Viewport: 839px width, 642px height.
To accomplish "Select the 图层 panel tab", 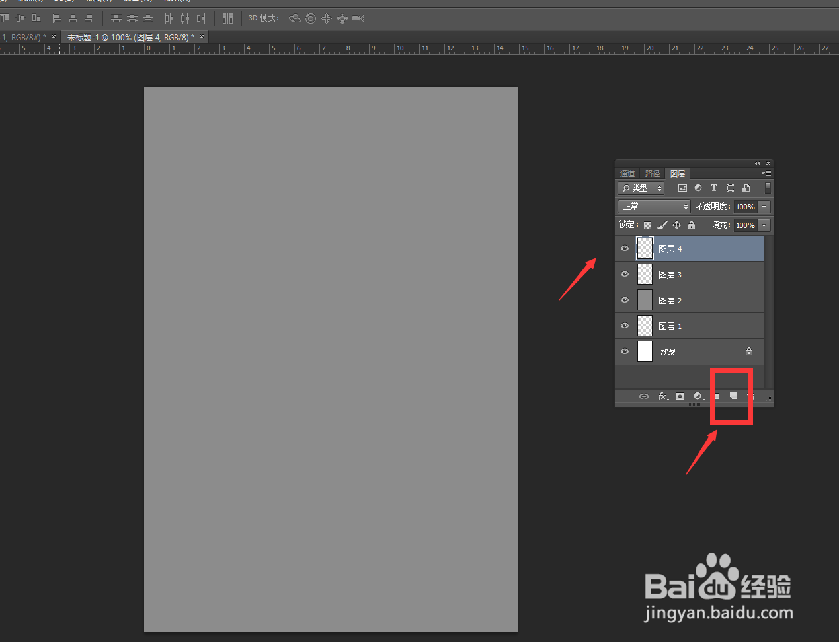I will [x=678, y=174].
